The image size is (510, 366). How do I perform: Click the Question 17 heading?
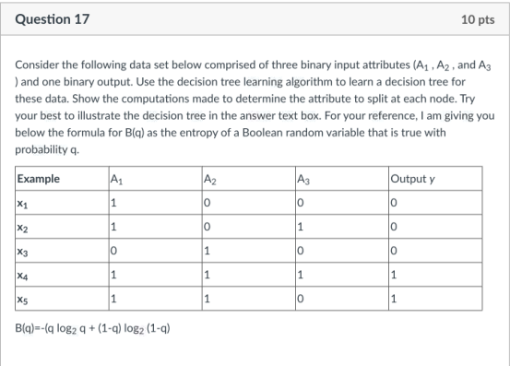52,19
